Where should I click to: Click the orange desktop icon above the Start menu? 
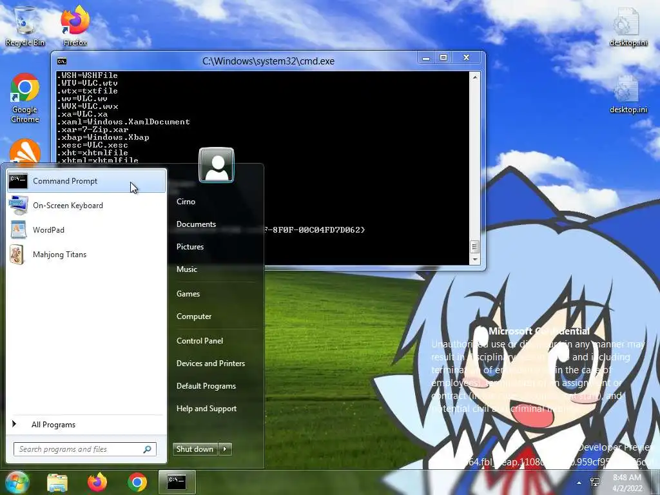coord(25,151)
